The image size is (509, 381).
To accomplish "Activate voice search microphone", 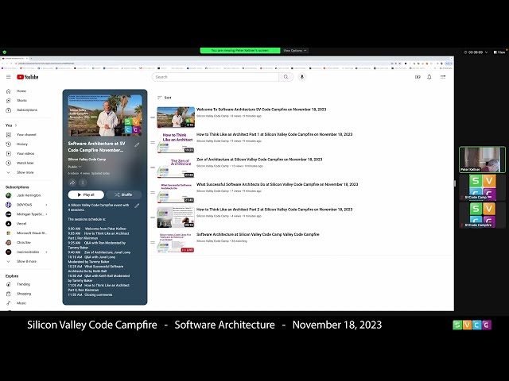I will [x=302, y=77].
